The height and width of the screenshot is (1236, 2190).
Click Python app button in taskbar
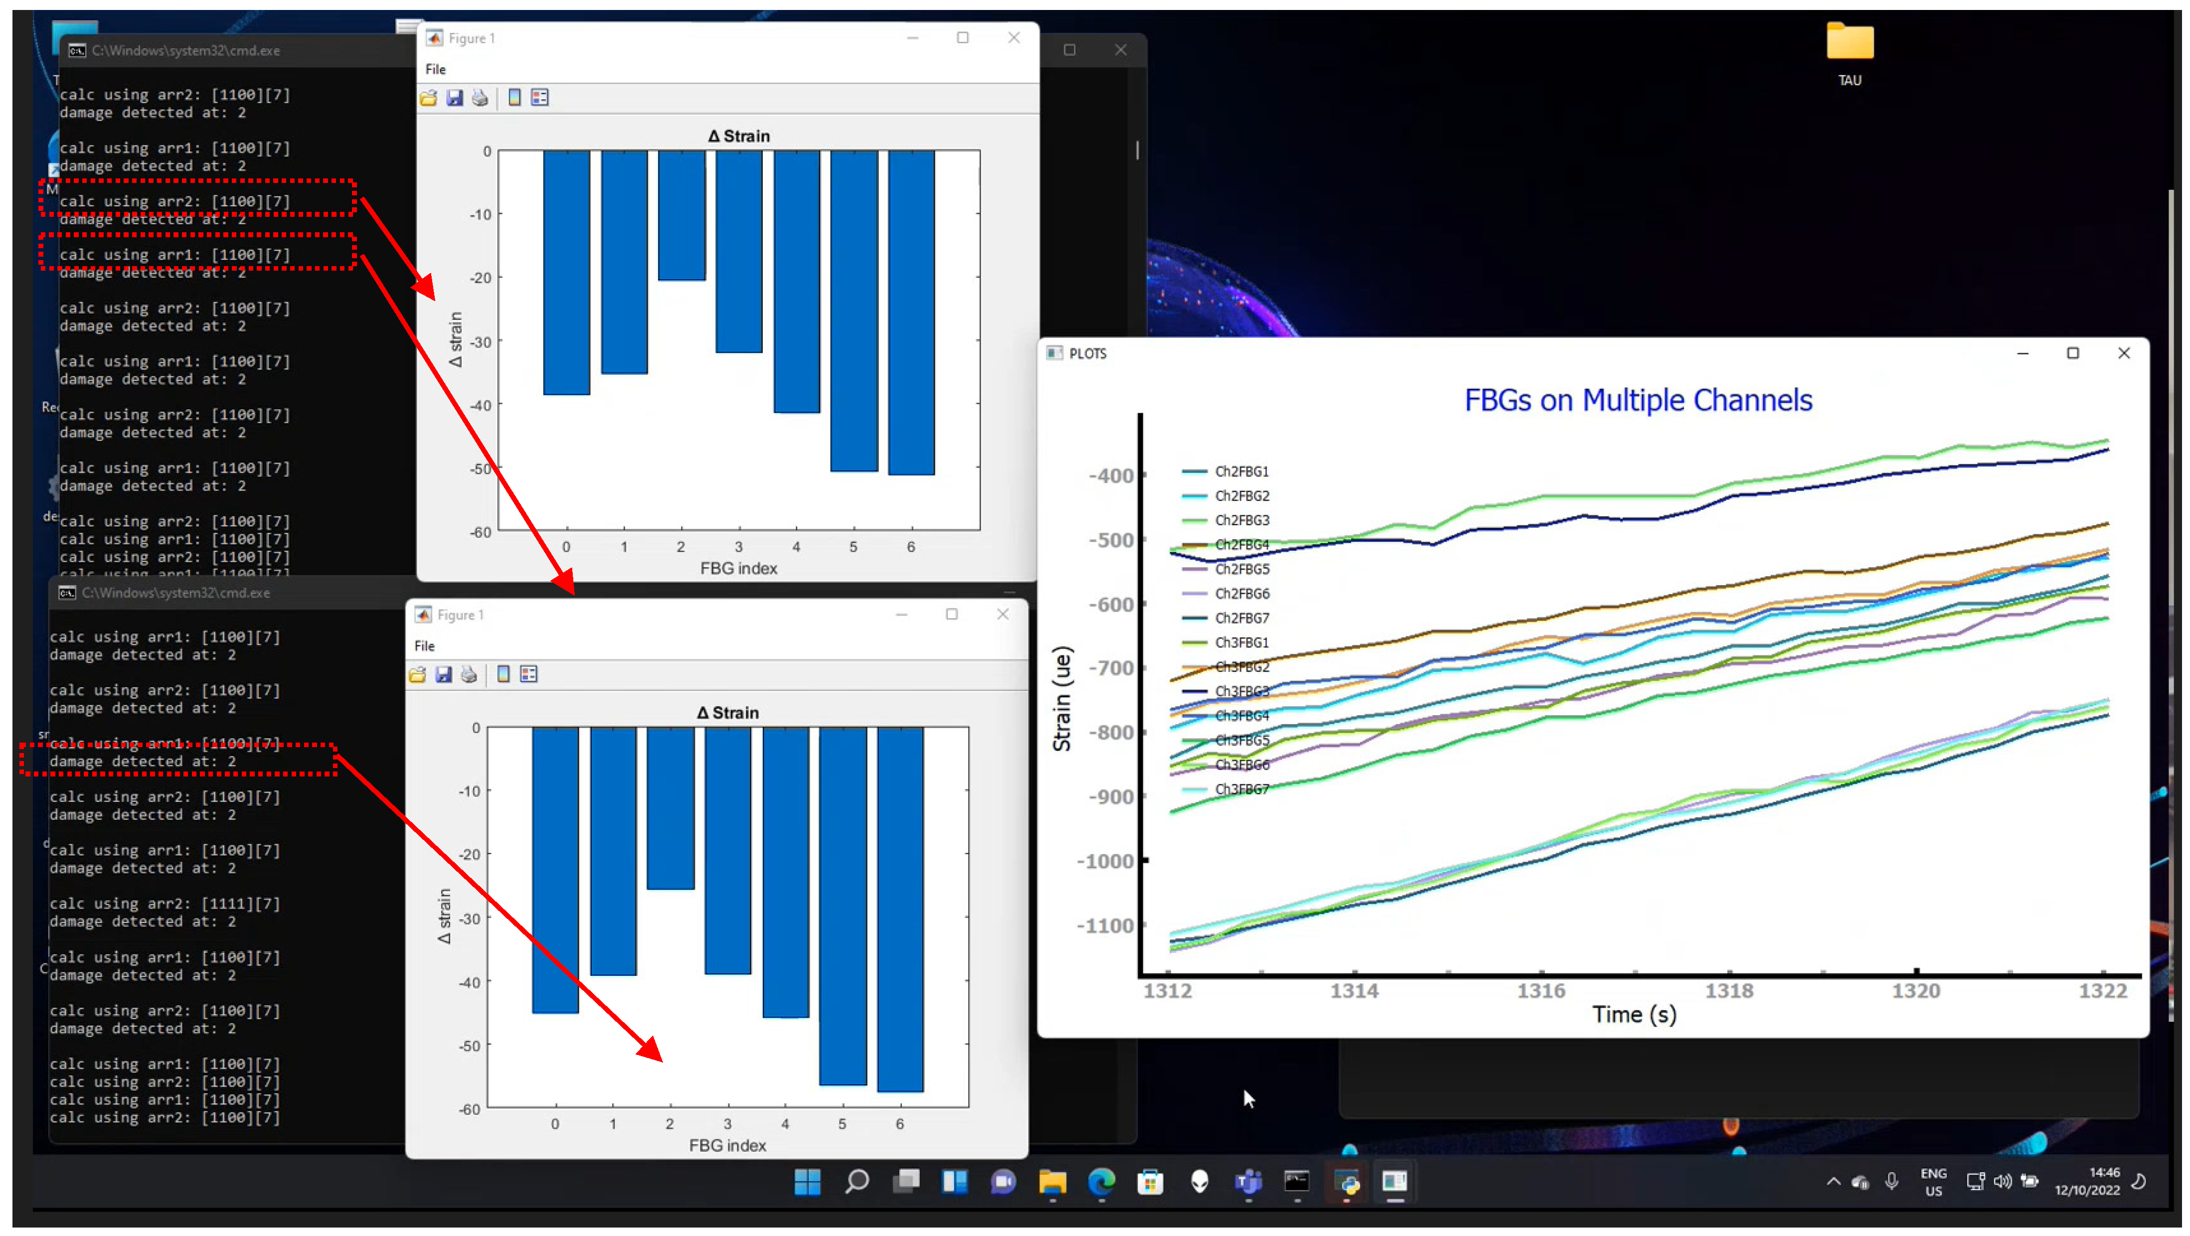pos(1347,1182)
